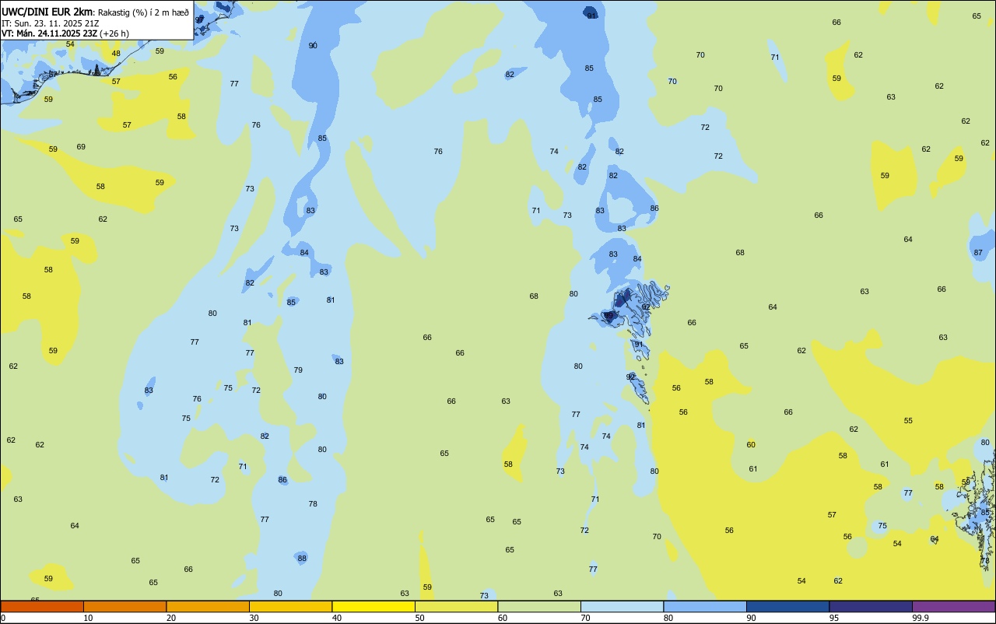Click the 0–10 dark orange legend swatch

[42, 606]
